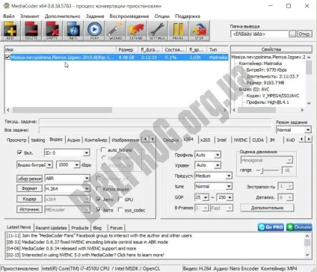The width and height of the screenshot is (317, 272).
Task: Click the MediaCoder Fans Facebook news entry
Action: coord(99,235)
